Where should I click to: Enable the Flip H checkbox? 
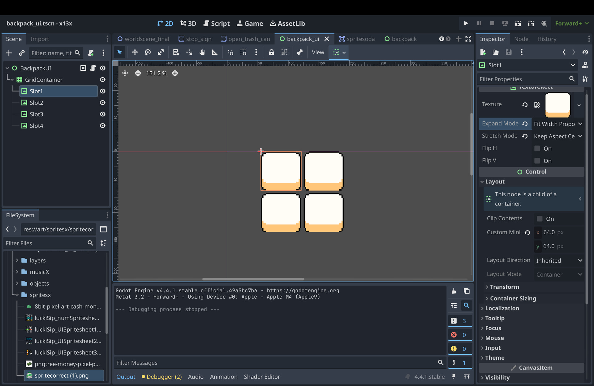[537, 148]
